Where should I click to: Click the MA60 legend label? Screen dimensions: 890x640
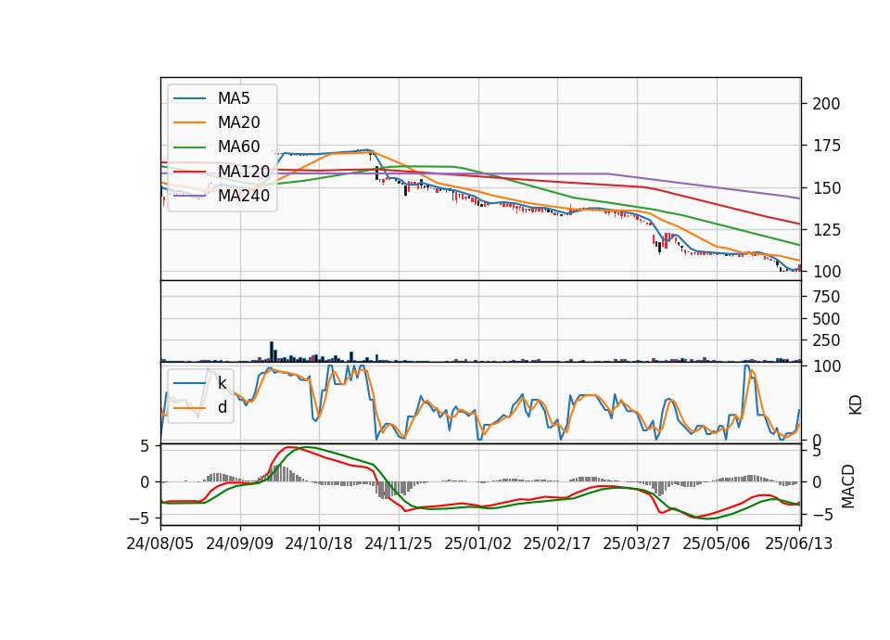(x=238, y=147)
